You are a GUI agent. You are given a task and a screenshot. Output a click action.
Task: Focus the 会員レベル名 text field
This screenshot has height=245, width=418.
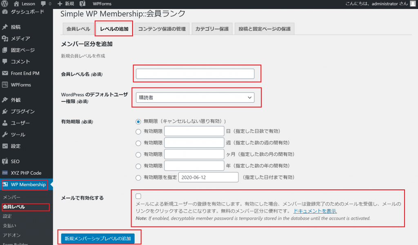[195, 74]
